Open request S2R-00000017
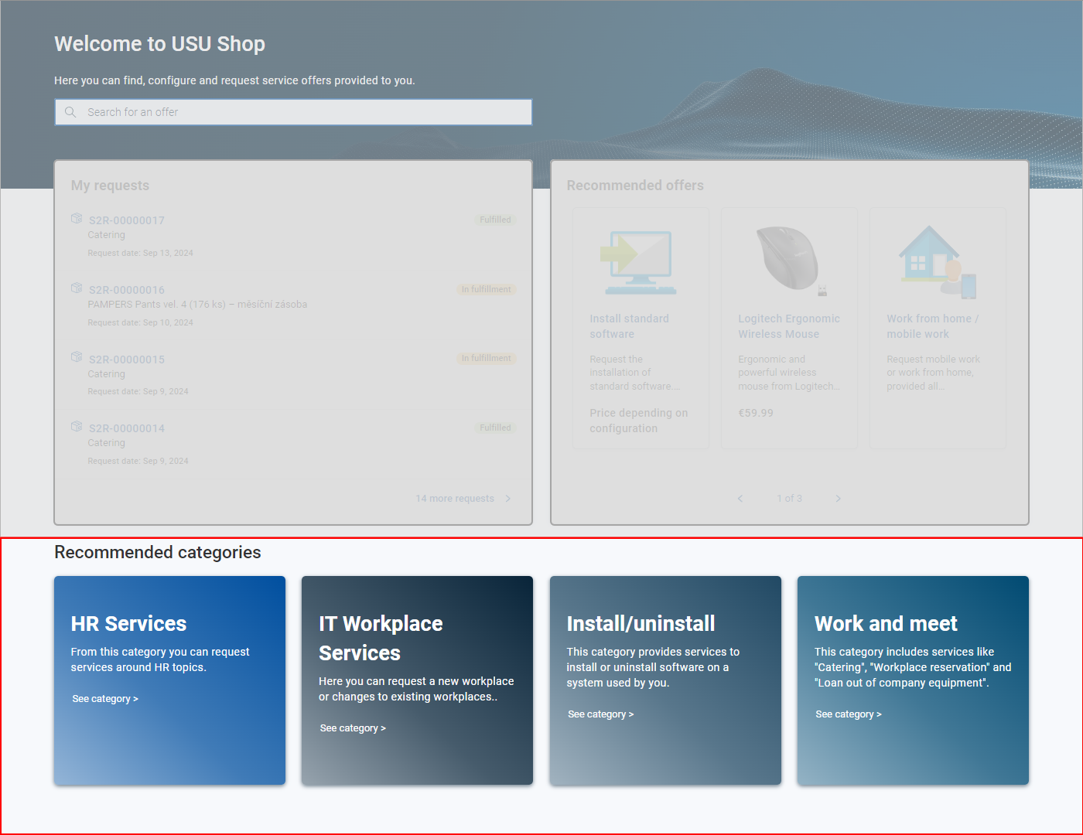 pos(127,220)
